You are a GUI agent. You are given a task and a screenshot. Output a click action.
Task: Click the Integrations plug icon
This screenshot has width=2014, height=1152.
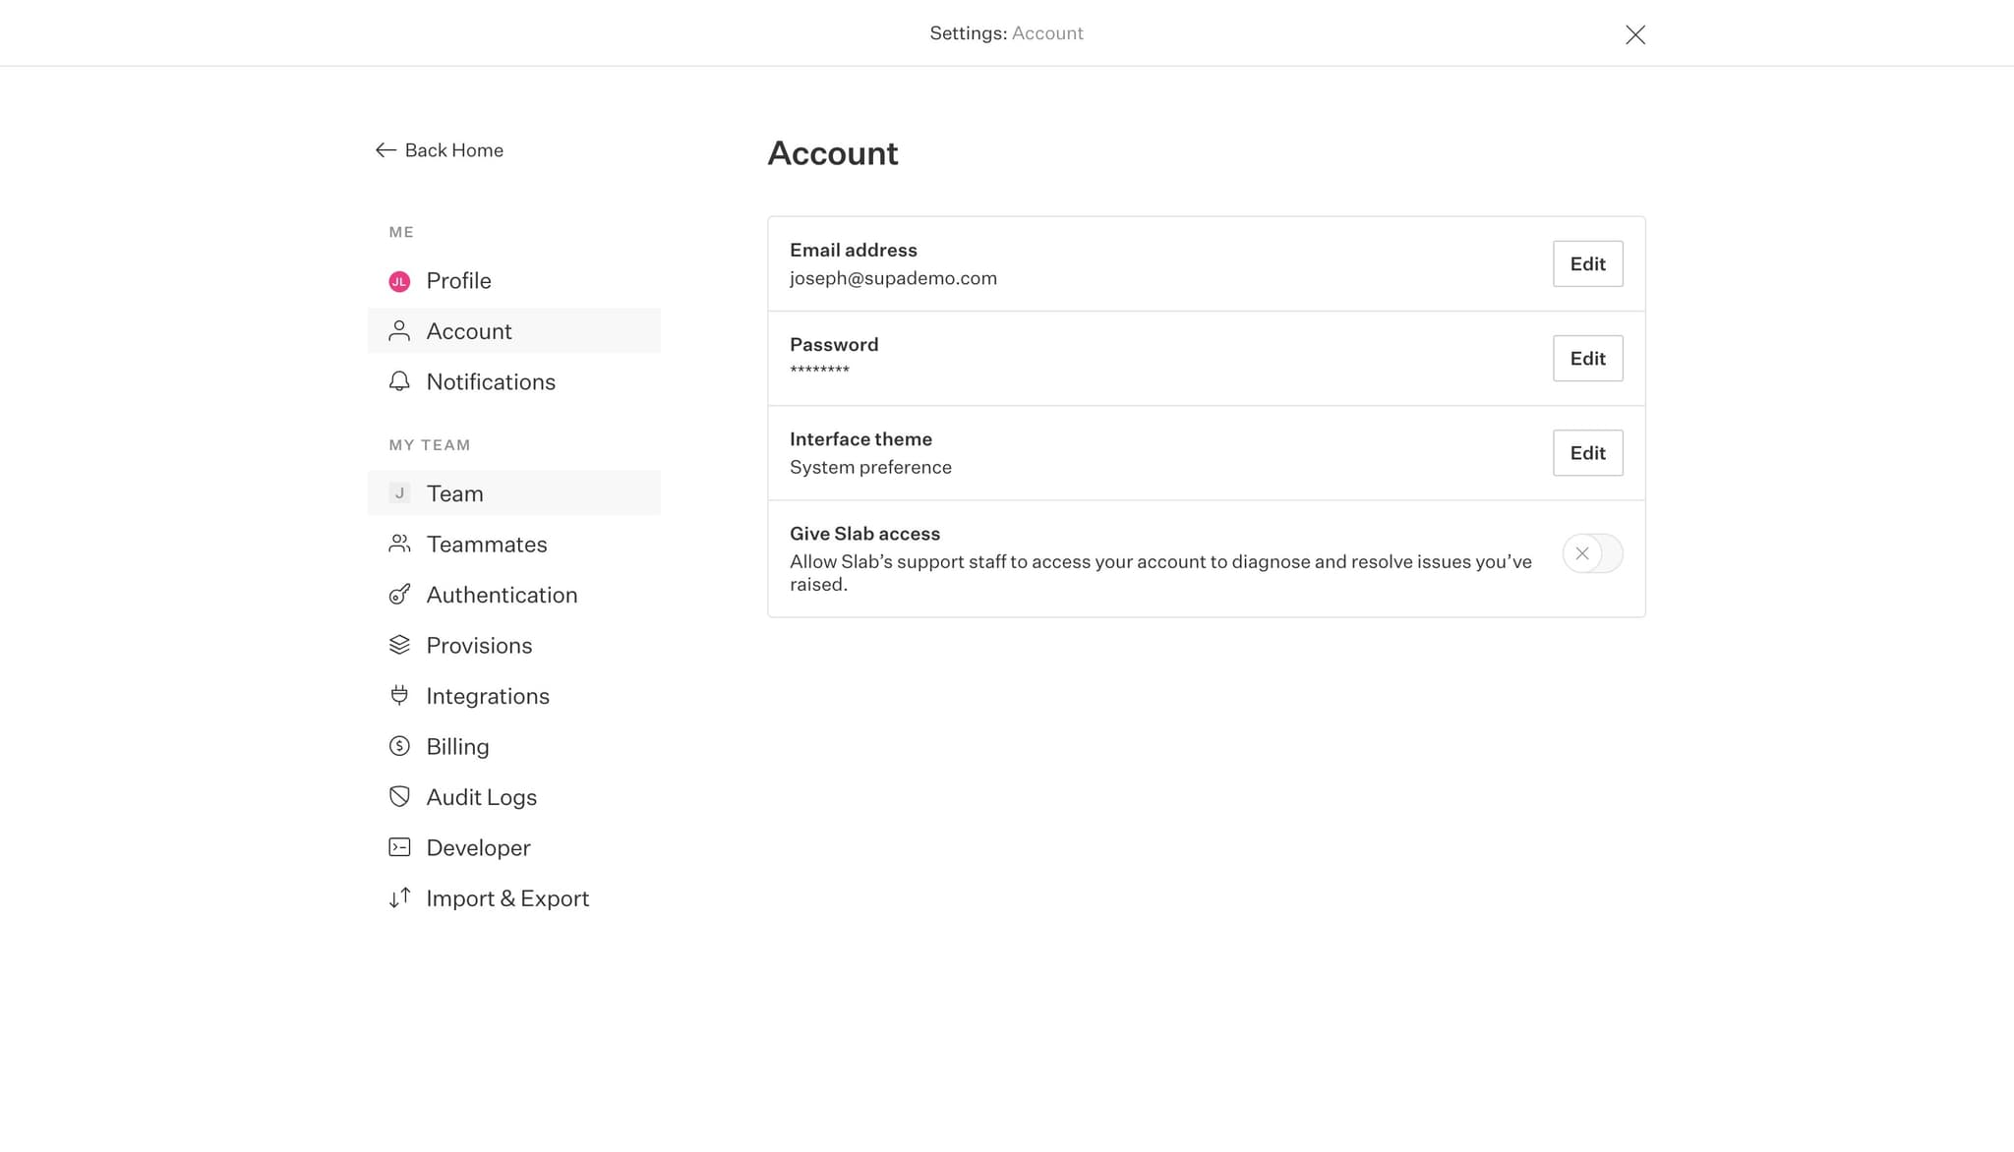tap(399, 695)
